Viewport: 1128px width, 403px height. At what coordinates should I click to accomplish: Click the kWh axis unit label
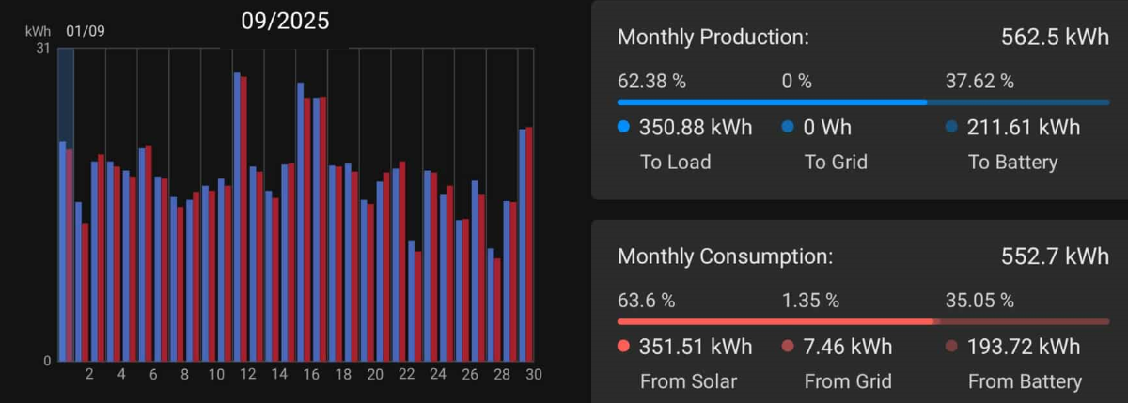click(x=38, y=31)
